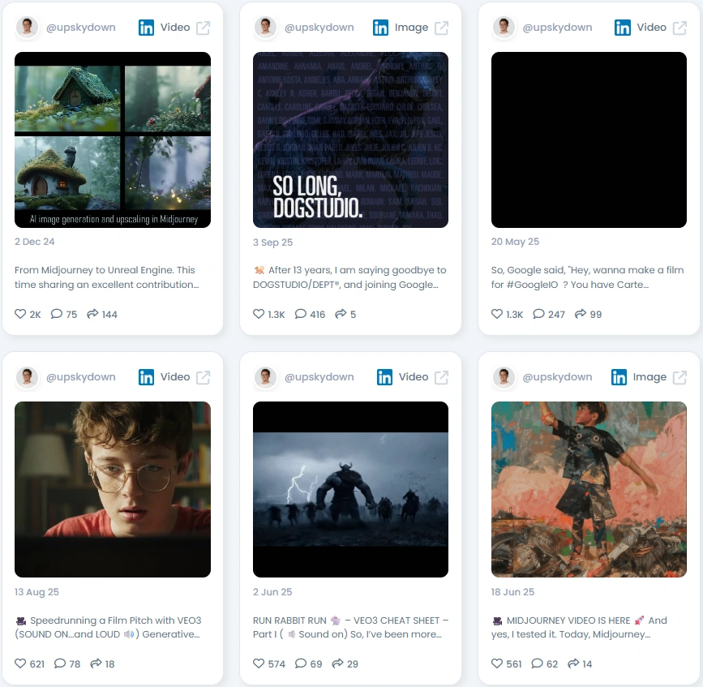
Task: Click the heart icon with 1.3K beside 416 comments
Action: click(x=259, y=314)
